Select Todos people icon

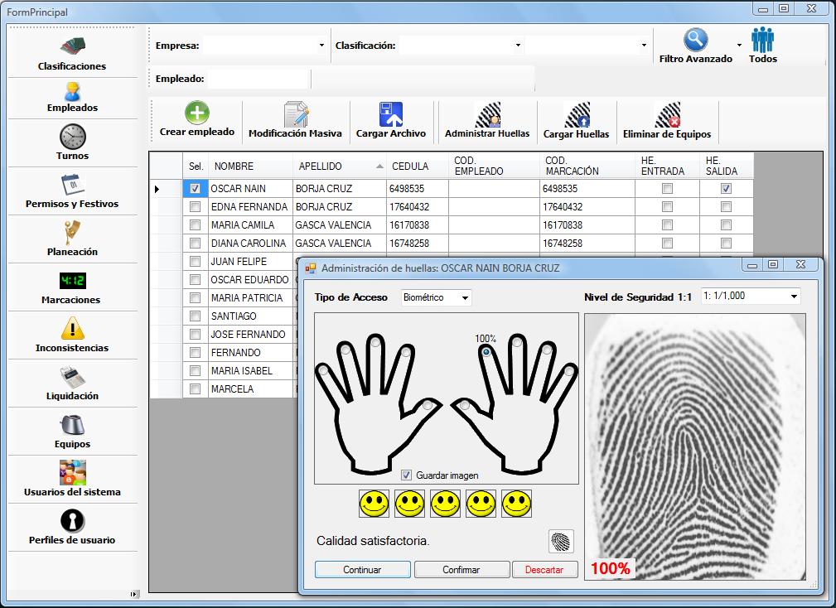(x=762, y=40)
